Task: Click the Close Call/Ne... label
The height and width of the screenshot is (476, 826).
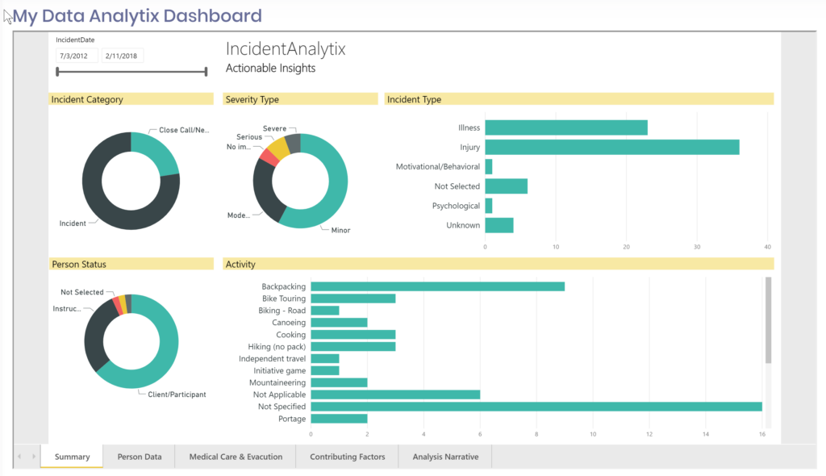Action: click(x=184, y=130)
